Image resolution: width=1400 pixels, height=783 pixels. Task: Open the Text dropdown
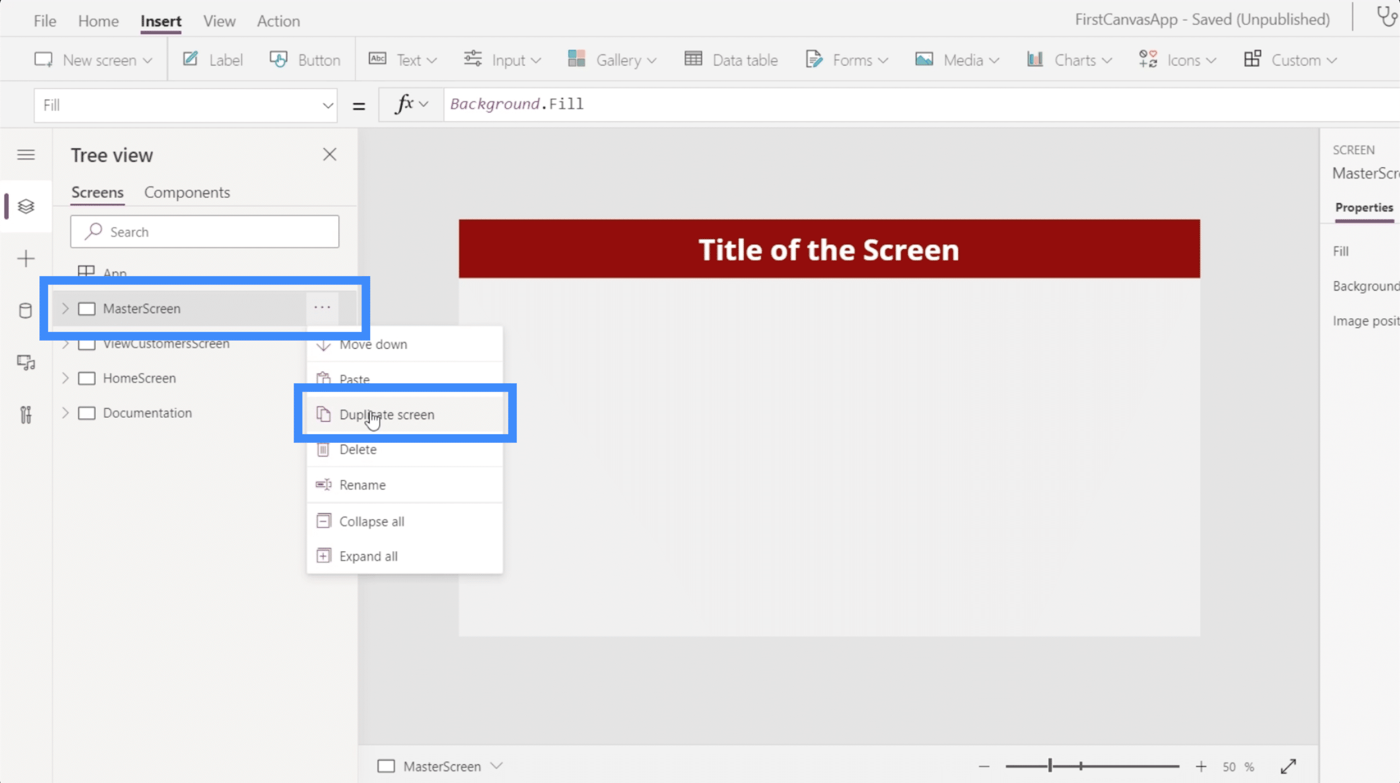click(402, 60)
